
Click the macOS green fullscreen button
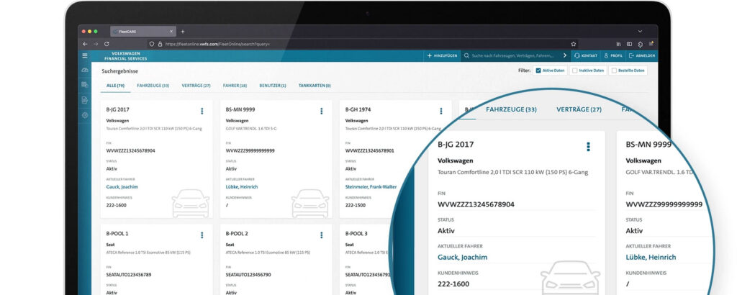tap(96, 32)
